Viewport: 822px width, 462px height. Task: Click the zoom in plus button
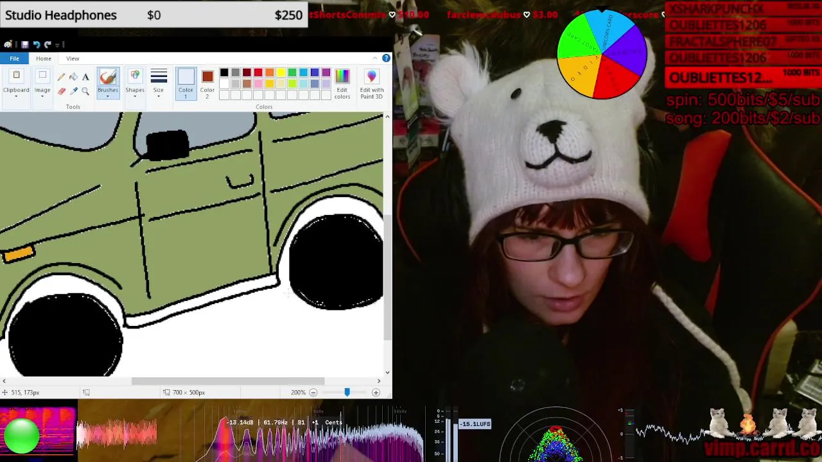tap(376, 392)
